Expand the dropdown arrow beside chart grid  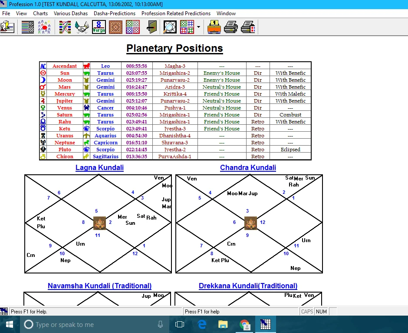198,27
